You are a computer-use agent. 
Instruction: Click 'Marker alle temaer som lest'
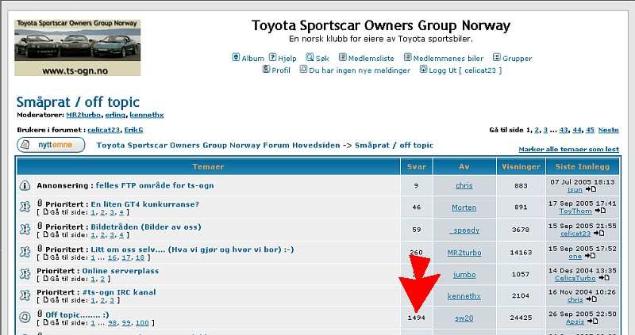pyautogui.click(x=568, y=149)
